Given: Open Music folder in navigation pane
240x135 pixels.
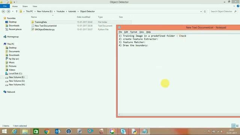Looking at the screenshot, I should 12,63.
